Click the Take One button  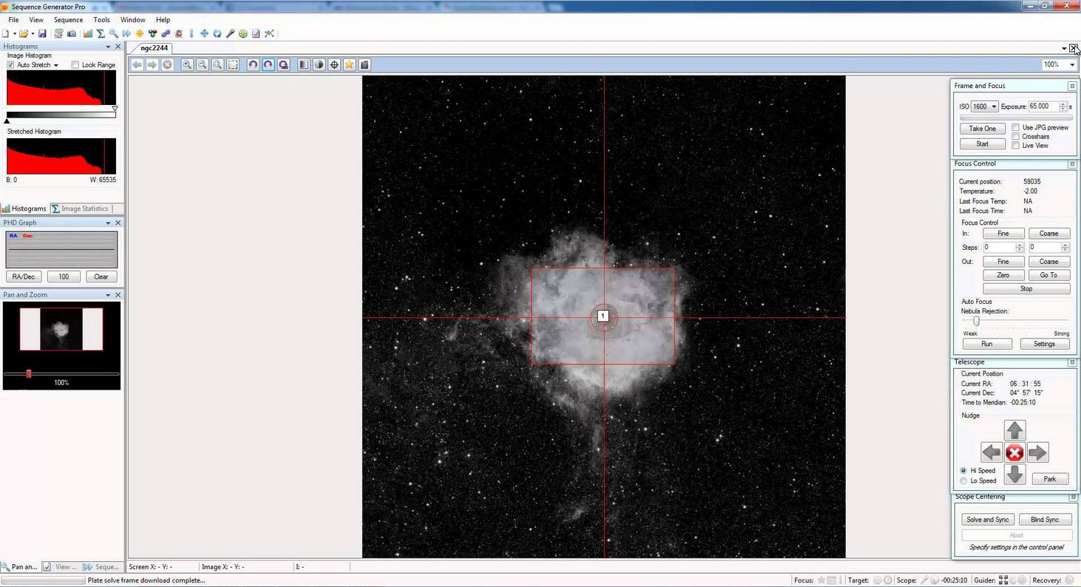(983, 129)
